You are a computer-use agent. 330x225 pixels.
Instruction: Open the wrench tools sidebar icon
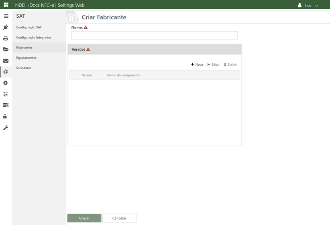click(x=6, y=128)
